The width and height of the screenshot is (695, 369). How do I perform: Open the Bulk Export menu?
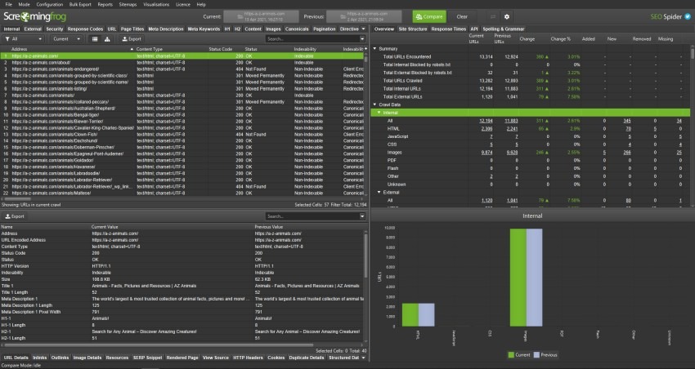click(80, 4)
